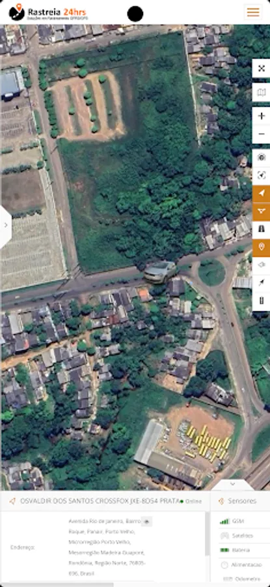Toggle the follow vehicle arrow button
Screen dimensions: 270x587
pos(261,193)
